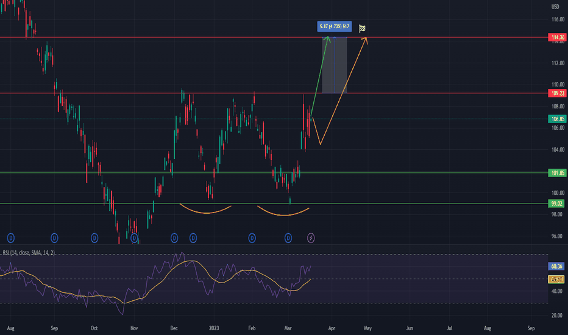This screenshot has height=335, width=568.
Task: Select the blue price range measurement label
Action: pos(335,26)
